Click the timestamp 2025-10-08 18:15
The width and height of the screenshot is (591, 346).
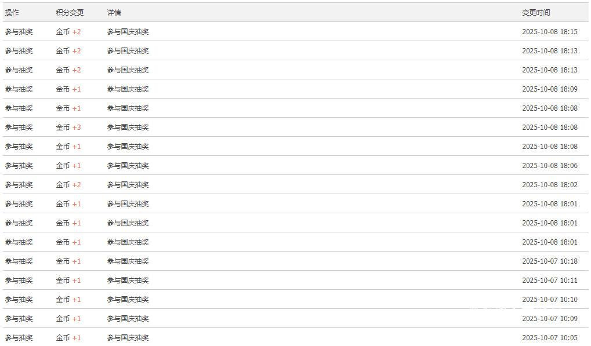pyautogui.click(x=550, y=32)
